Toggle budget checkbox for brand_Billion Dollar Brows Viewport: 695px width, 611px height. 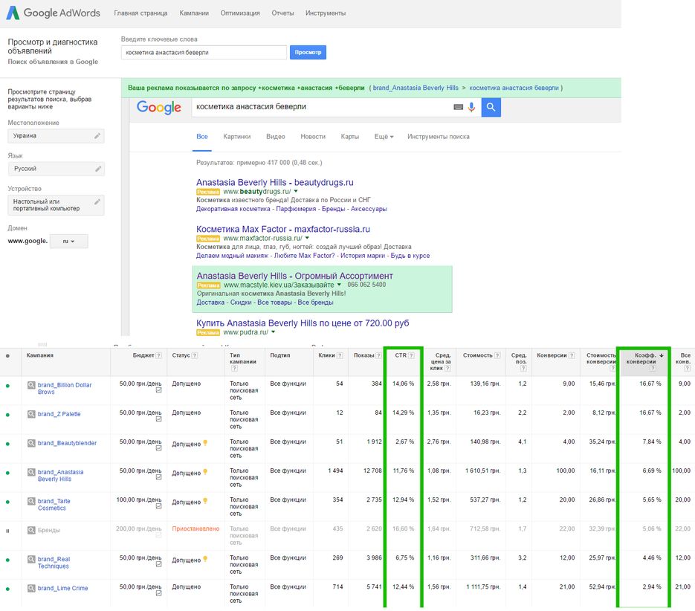click(x=158, y=390)
